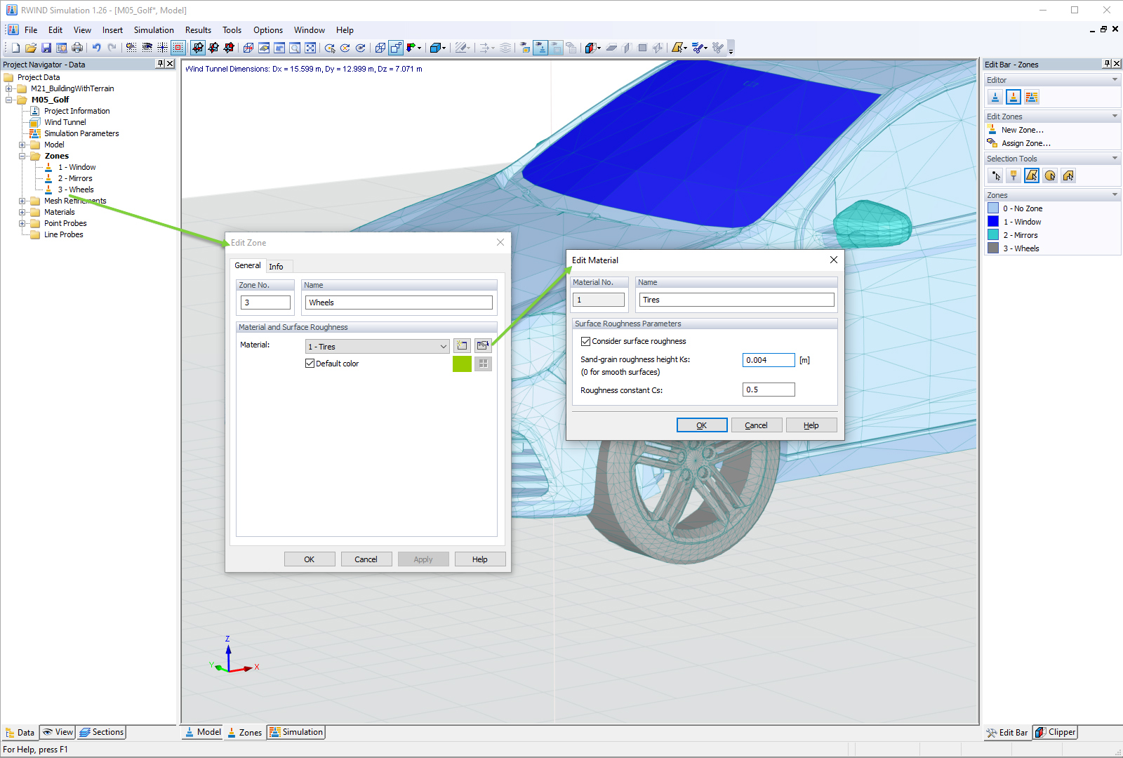Enable Consider surface roughness
This screenshot has width=1123, height=758.
(x=586, y=341)
